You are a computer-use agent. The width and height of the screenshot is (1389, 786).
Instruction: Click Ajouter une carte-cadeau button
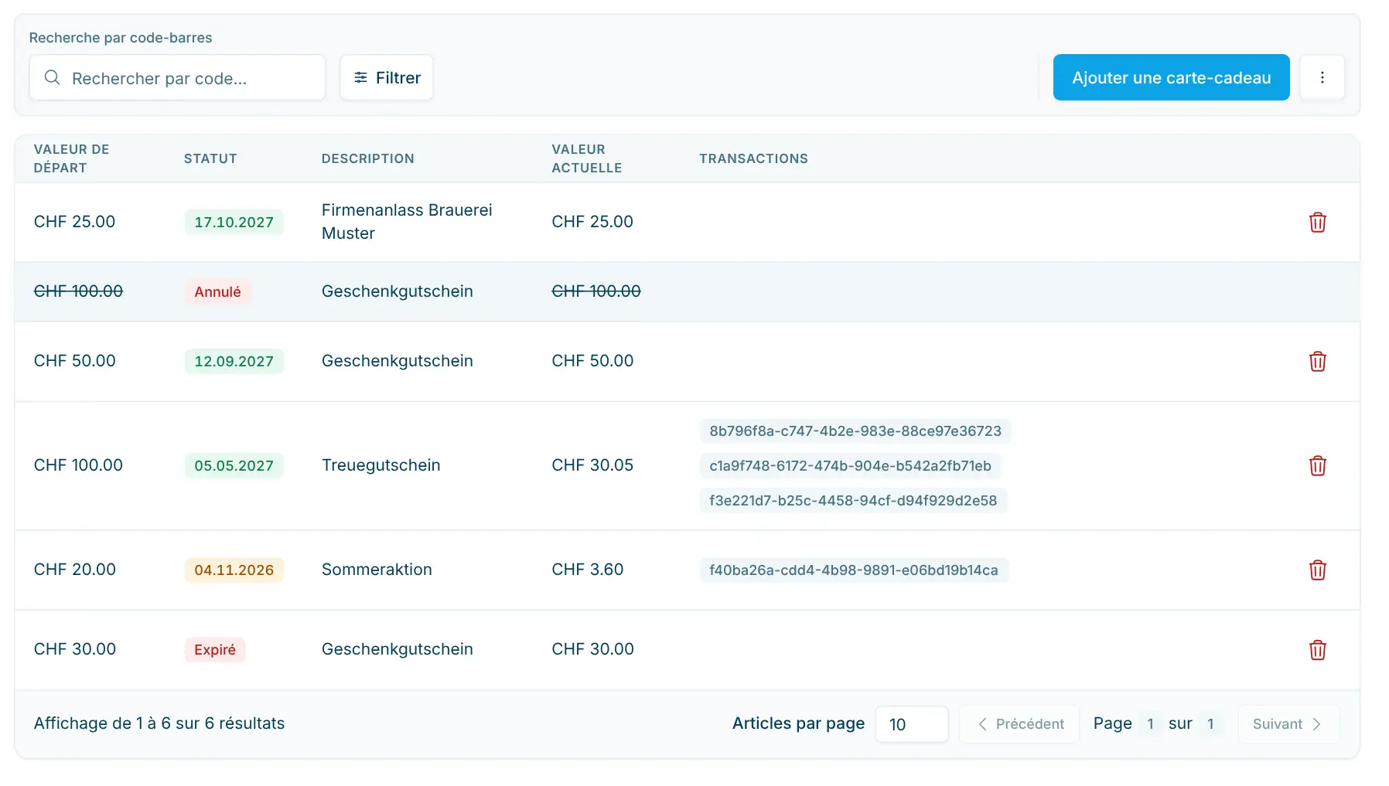tap(1171, 77)
